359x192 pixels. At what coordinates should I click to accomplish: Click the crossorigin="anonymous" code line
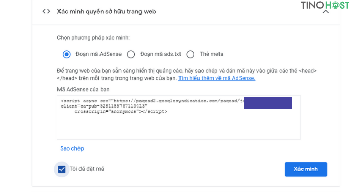[x=121, y=112]
